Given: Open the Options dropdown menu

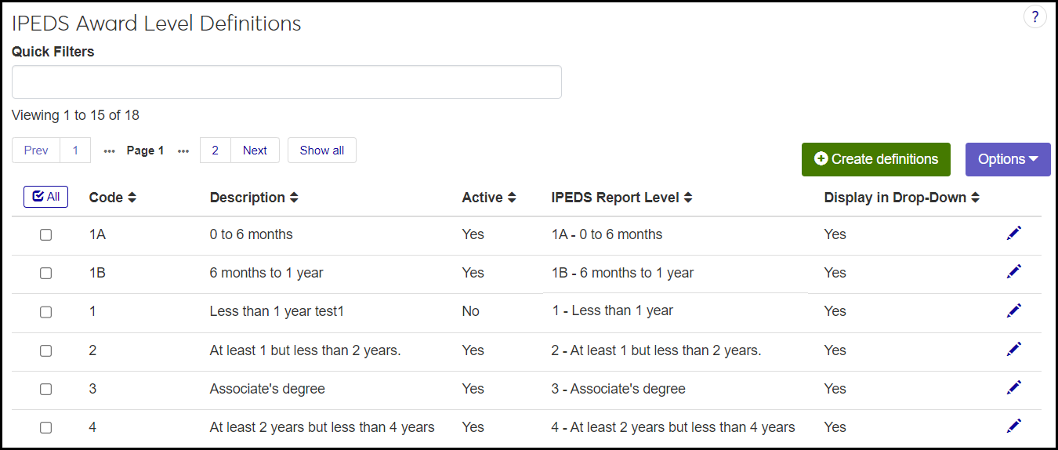Looking at the screenshot, I should coord(1008,159).
